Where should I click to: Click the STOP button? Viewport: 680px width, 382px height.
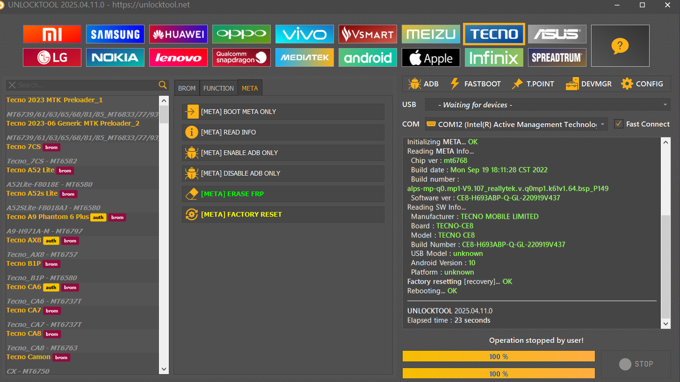coord(635,364)
